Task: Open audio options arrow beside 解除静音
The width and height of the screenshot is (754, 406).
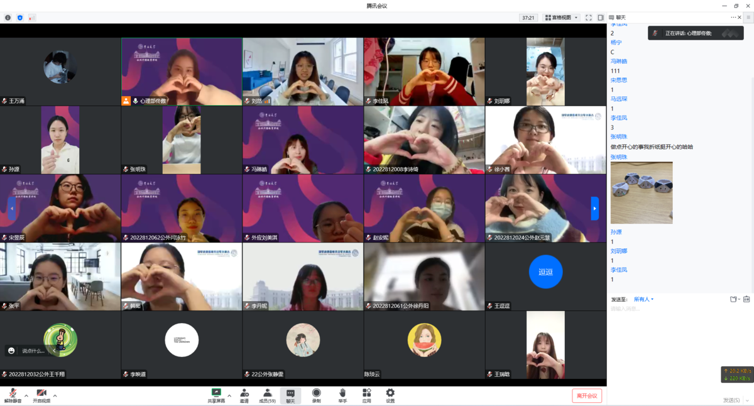Action: click(26, 396)
